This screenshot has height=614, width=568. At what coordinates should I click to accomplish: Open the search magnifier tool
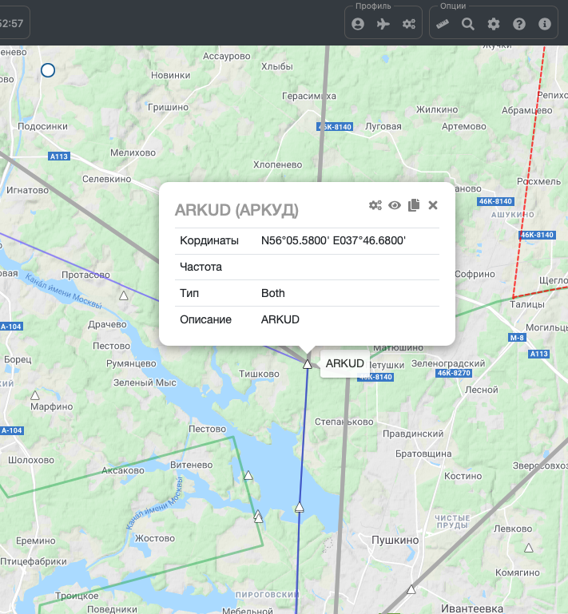(468, 24)
